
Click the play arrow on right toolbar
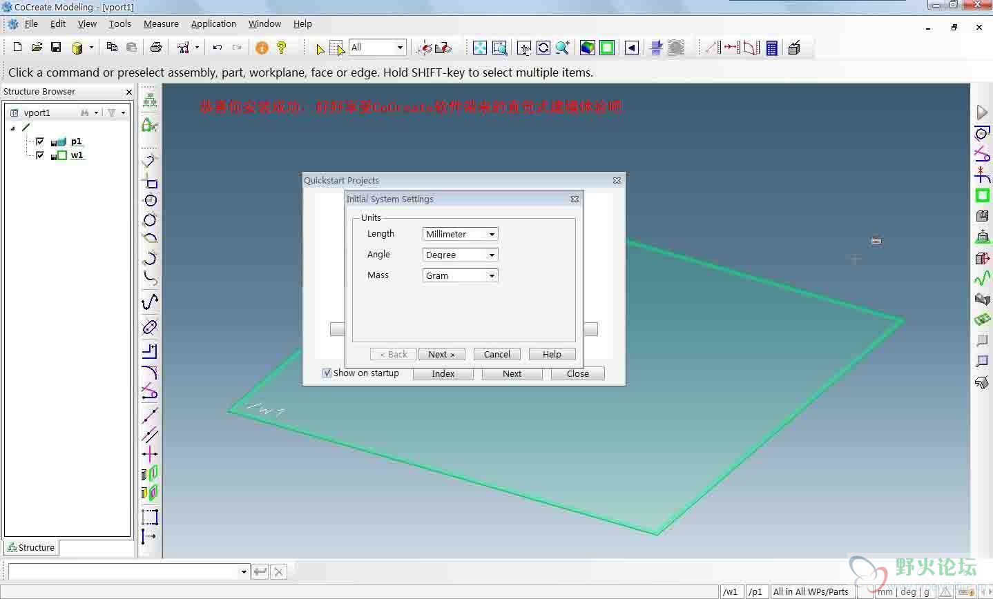tap(982, 112)
